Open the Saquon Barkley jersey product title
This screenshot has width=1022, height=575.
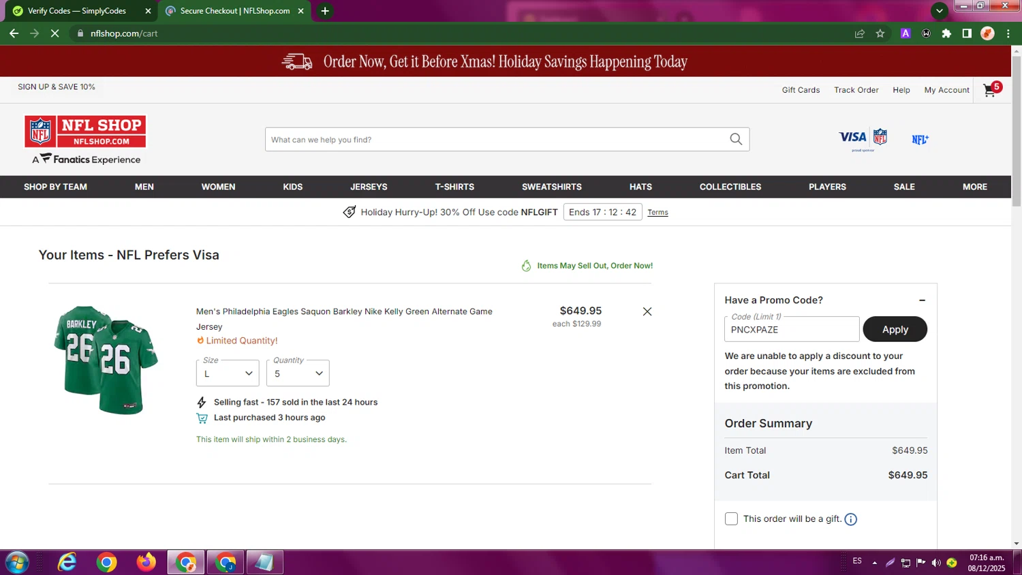point(344,319)
